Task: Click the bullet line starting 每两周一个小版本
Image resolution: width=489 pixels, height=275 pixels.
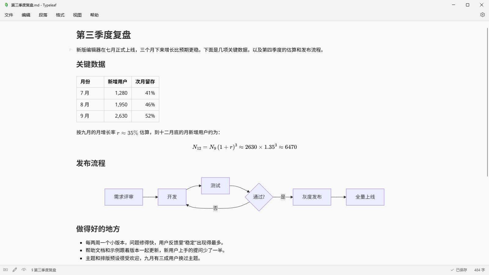Action: 155,243
